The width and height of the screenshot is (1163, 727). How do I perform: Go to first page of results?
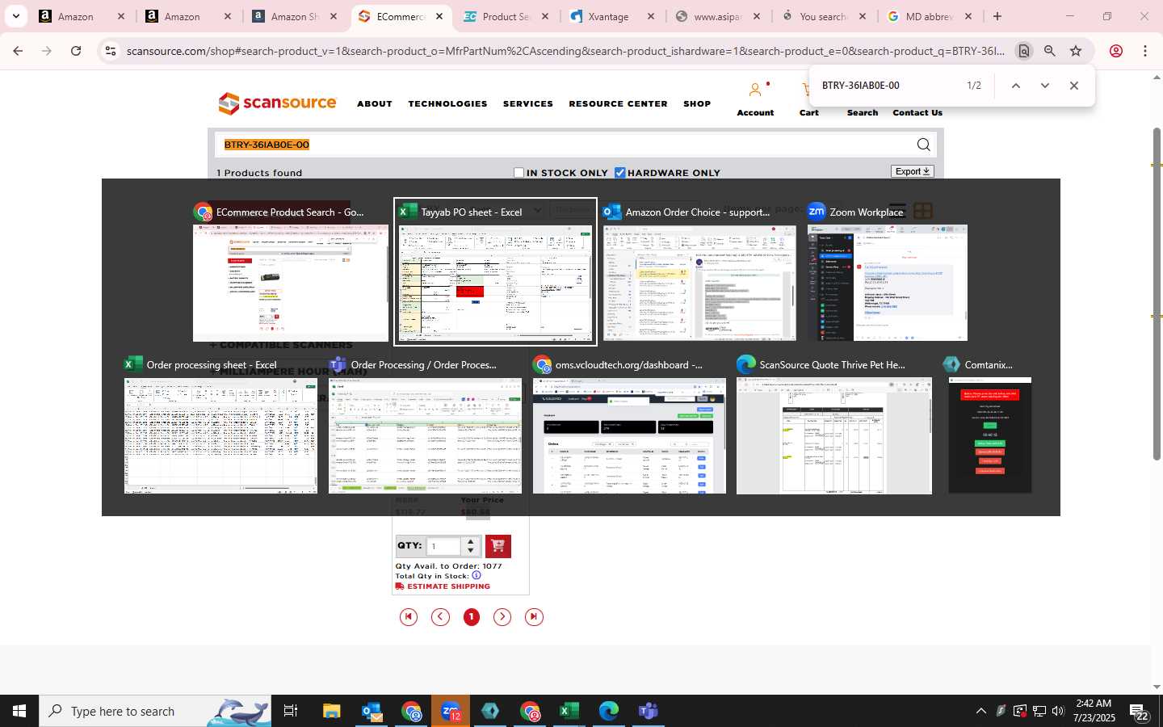coord(409,617)
